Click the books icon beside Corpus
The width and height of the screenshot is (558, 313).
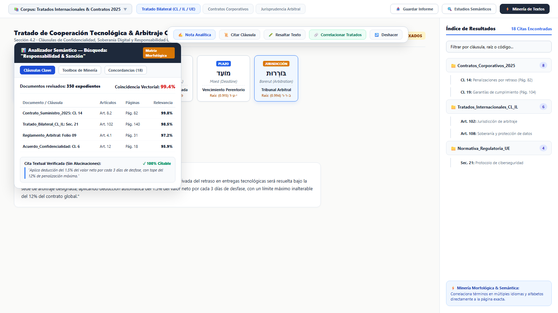16,9
